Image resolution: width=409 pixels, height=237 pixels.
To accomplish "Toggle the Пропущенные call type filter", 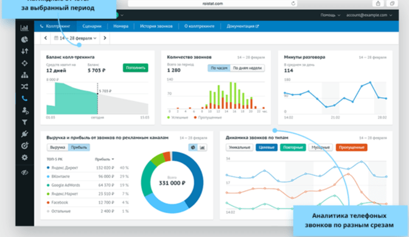I will (351, 148).
